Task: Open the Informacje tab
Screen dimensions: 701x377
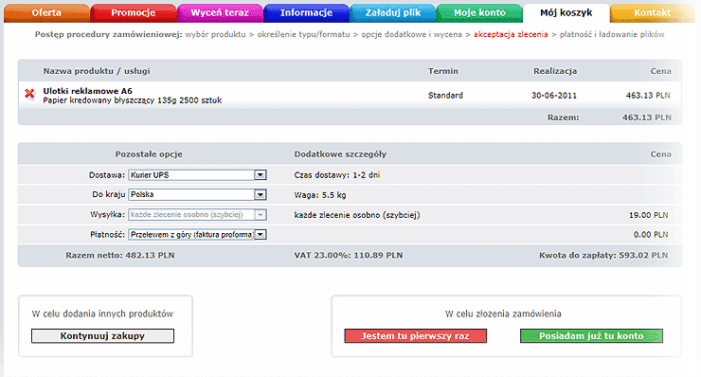Action: [306, 13]
